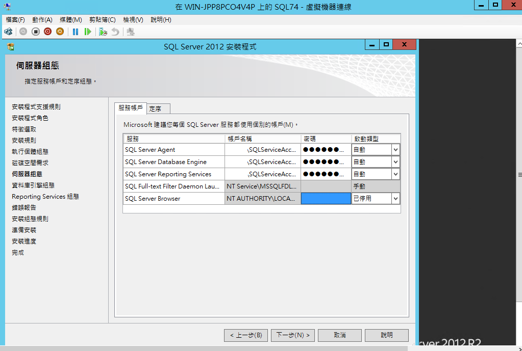Screen dimensions: 522x351
Task: Click Reporting Services 組態 in the steps list
Action: (x=45, y=197)
